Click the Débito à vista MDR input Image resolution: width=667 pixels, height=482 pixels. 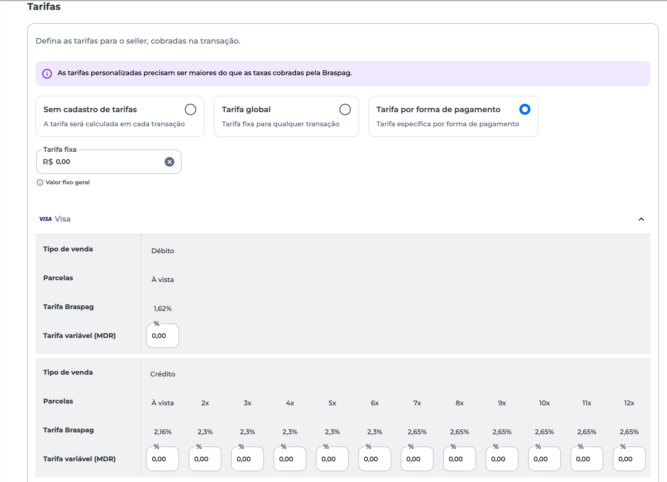click(x=162, y=336)
